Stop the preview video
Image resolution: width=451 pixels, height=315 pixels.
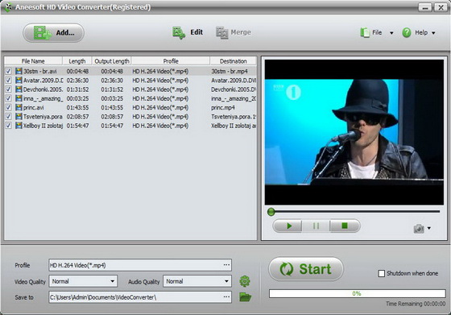345,226
